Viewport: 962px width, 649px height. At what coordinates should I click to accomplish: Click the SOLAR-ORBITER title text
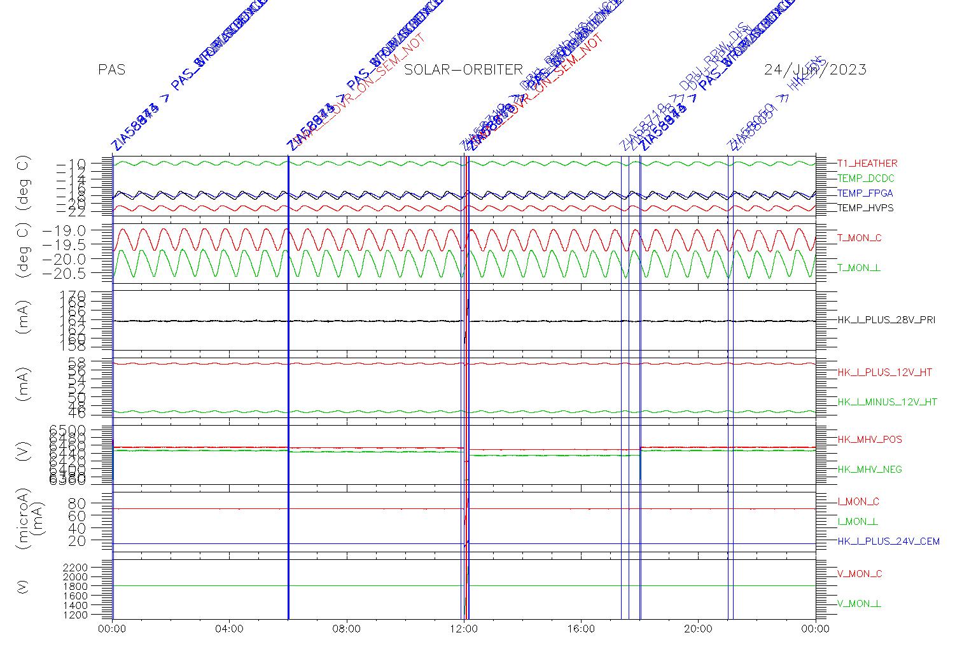(x=464, y=70)
